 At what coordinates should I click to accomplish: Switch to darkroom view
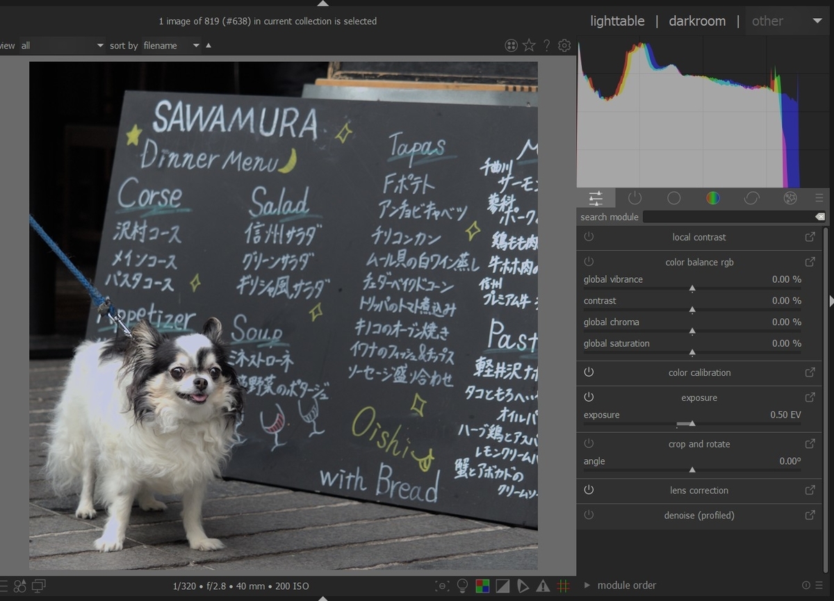click(697, 21)
